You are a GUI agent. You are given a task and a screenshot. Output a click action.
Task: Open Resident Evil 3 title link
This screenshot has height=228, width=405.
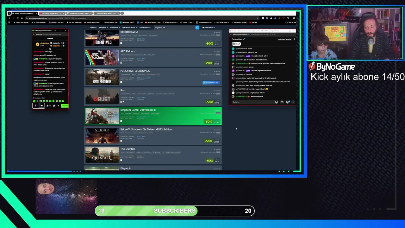click(129, 32)
